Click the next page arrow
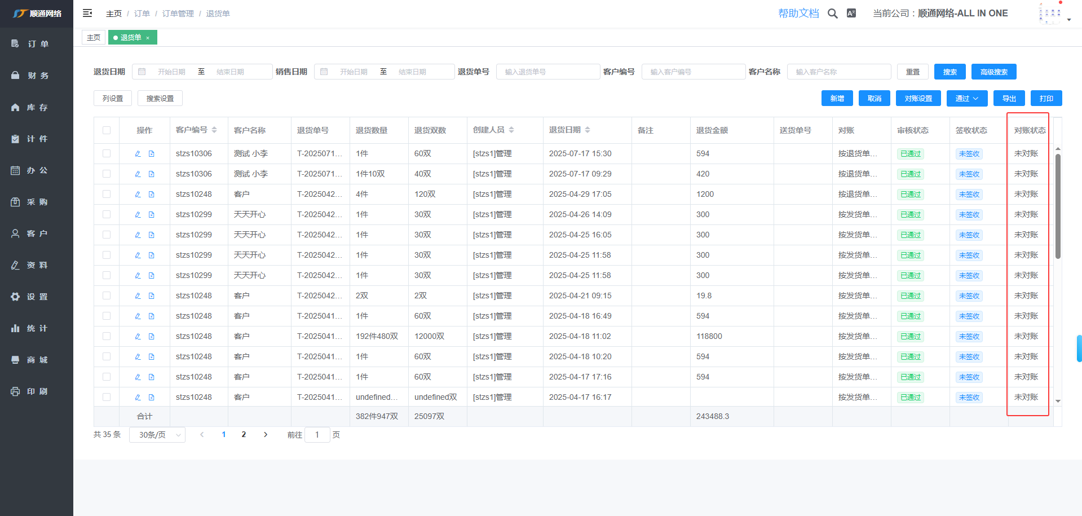Screen dimensions: 1082x516 266,434
